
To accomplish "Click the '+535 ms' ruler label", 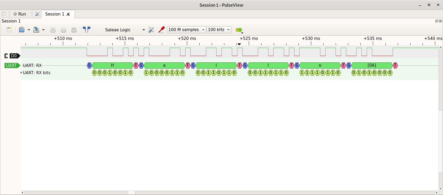I will coord(373,38).
